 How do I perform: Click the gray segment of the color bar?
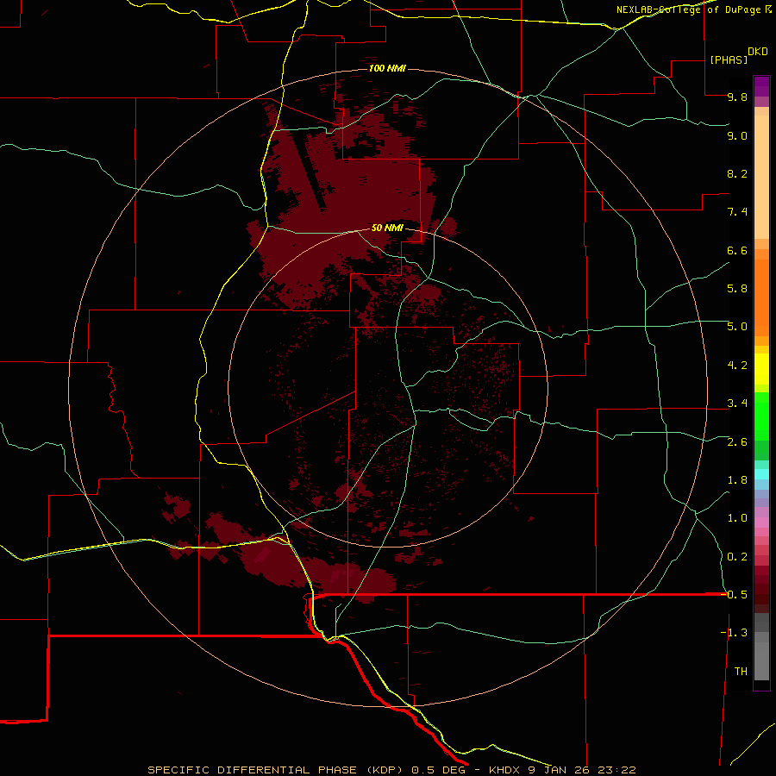click(x=761, y=647)
